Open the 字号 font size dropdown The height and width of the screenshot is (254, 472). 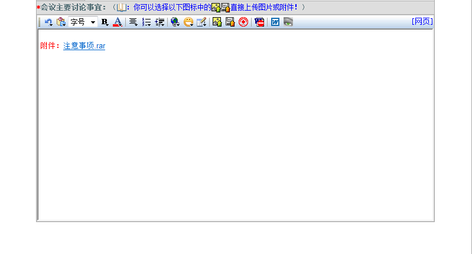pos(83,22)
